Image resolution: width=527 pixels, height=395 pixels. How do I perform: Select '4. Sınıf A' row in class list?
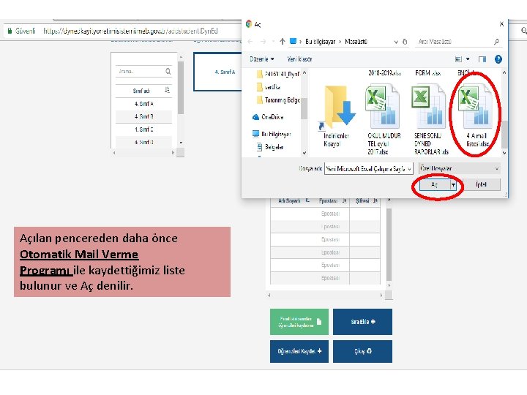click(144, 104)
